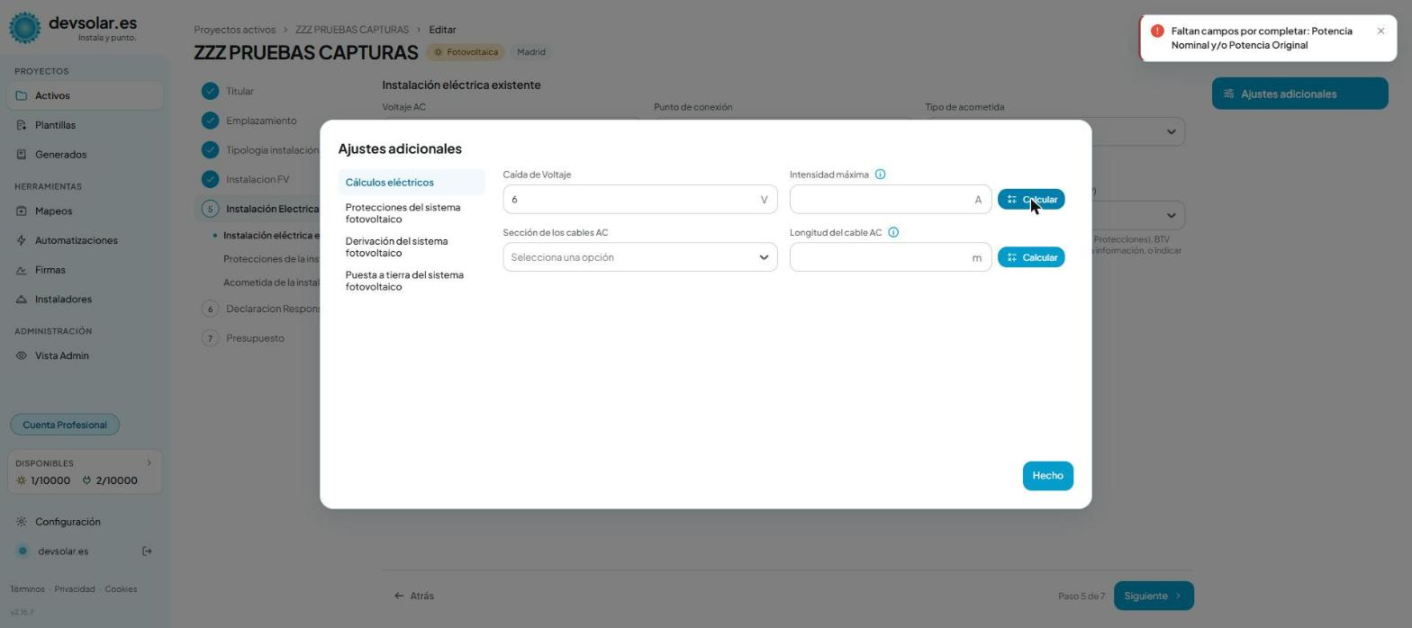
Task: Select Derivación del sistema fotovoltaico tab
Action: pos(412,247)
